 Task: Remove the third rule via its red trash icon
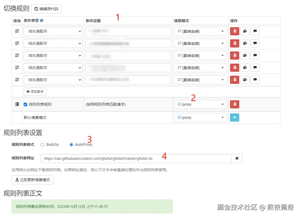click(x=235, y=55)
